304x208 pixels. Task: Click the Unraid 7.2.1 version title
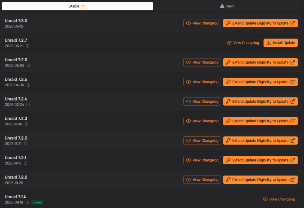point(16,158)
